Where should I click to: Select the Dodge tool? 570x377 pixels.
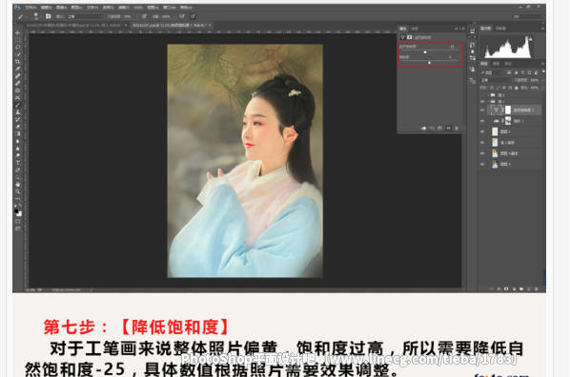click(x=17, y=155)
